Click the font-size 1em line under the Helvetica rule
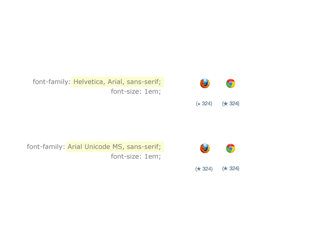The image size is (322, 242). pos(136,92)
